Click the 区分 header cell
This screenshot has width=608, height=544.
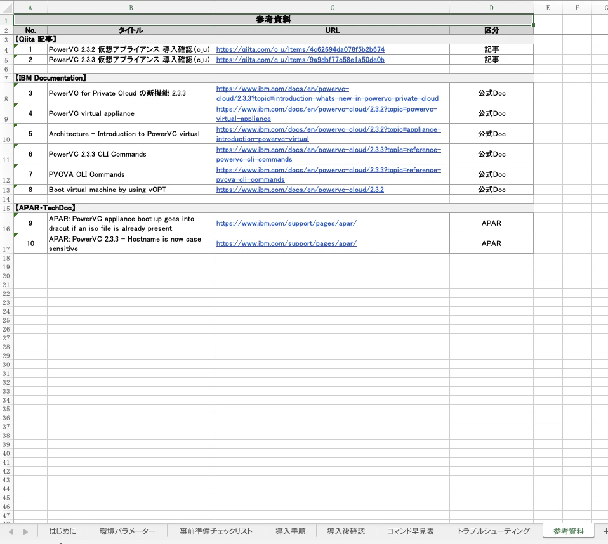click(x=491, y=30)
